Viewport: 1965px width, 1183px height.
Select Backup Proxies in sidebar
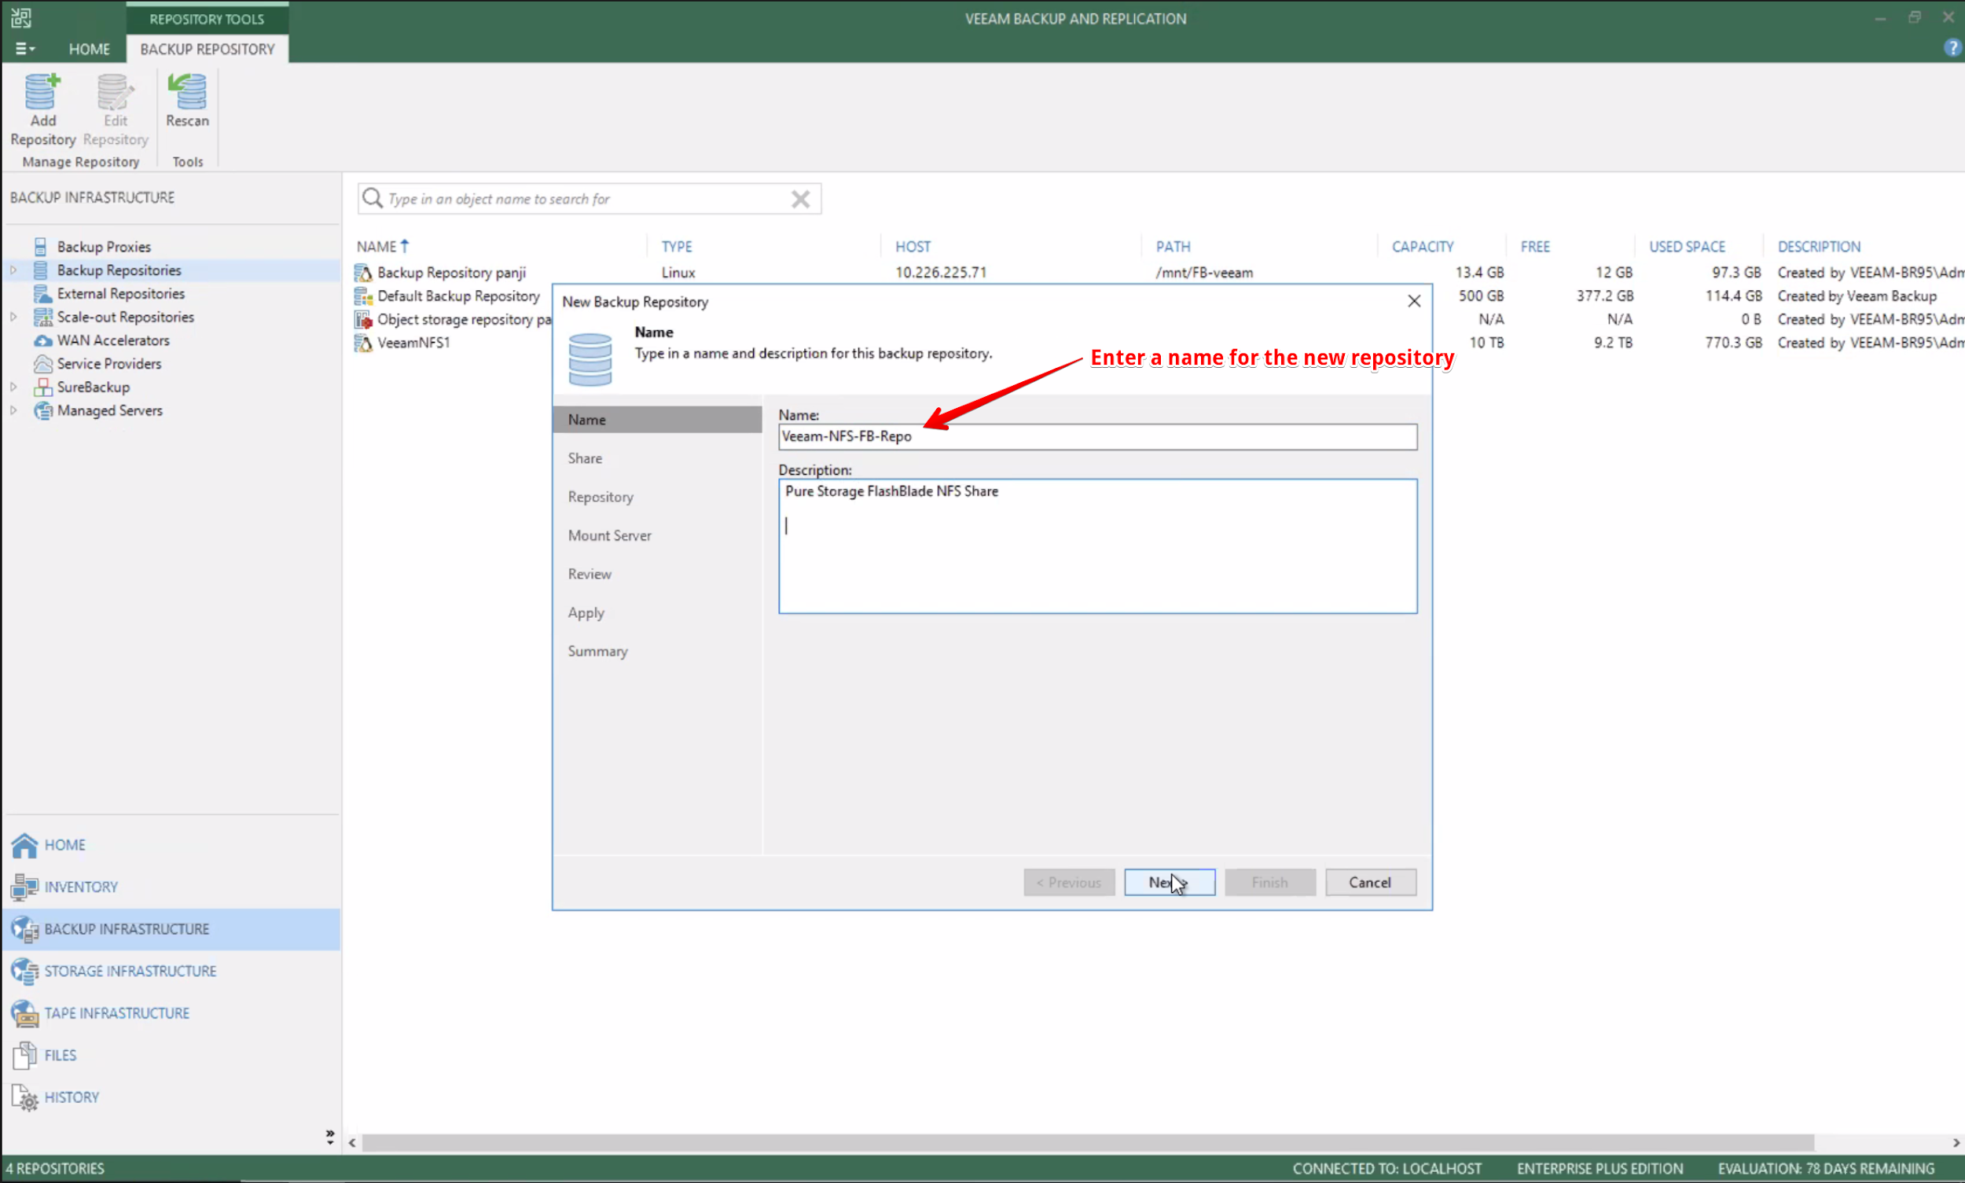pos(104,245)
